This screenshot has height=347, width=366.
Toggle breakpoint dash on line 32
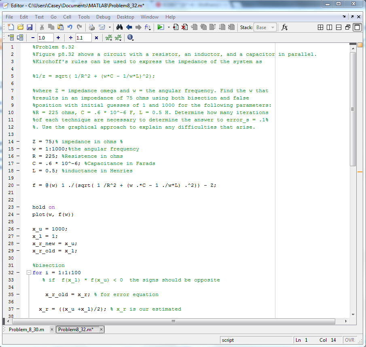(18, 273)
